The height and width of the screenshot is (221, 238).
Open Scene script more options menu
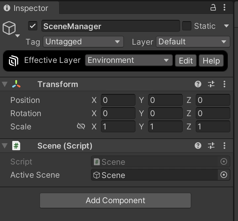pyautogui.click(x=224, y=146)
